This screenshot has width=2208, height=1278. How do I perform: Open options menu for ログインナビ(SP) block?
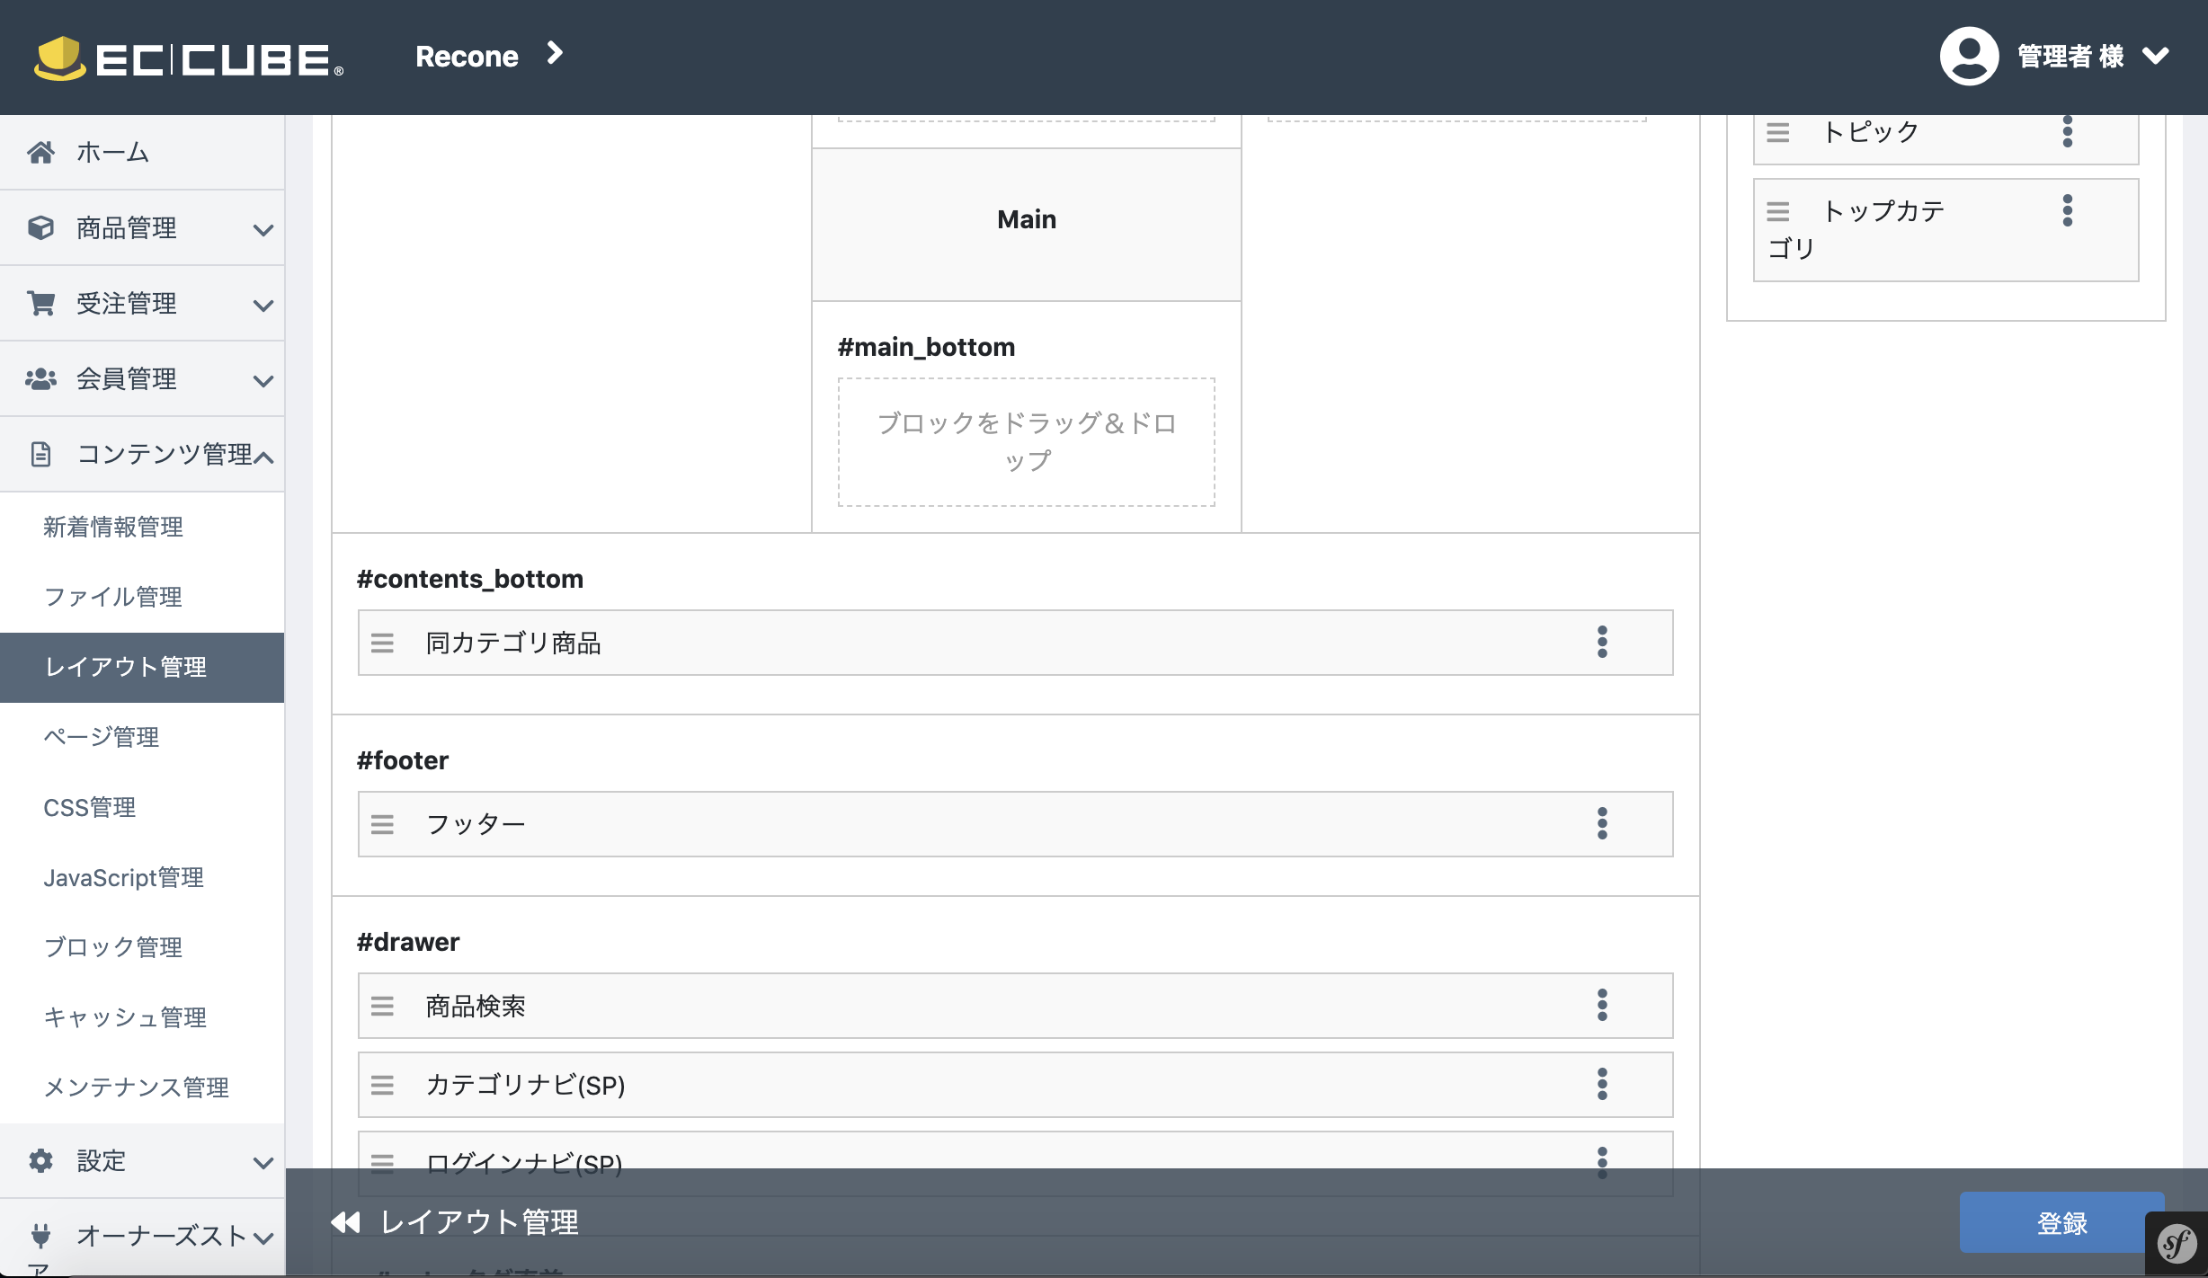[x=1602, y=1163]
